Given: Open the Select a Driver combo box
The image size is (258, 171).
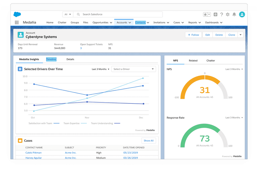Looking at the screenshot, I should (134, 69).
